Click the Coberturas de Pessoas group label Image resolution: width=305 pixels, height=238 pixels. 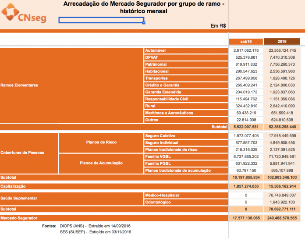[21, 153]
